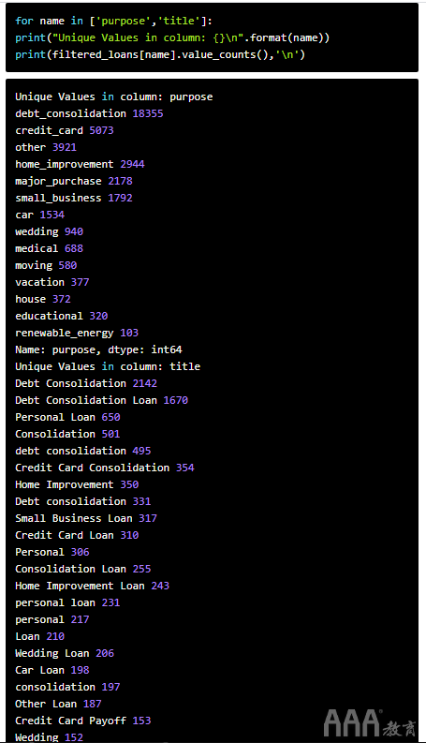Select the credit_card 5073 output row

point(65,130)
